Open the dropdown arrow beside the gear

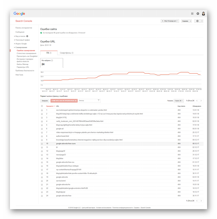click(202, 21)
